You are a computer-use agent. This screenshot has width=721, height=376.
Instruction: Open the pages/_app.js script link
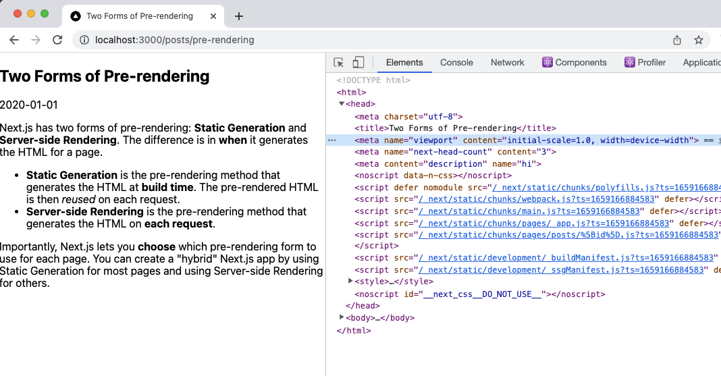click(x=543, y=223)
